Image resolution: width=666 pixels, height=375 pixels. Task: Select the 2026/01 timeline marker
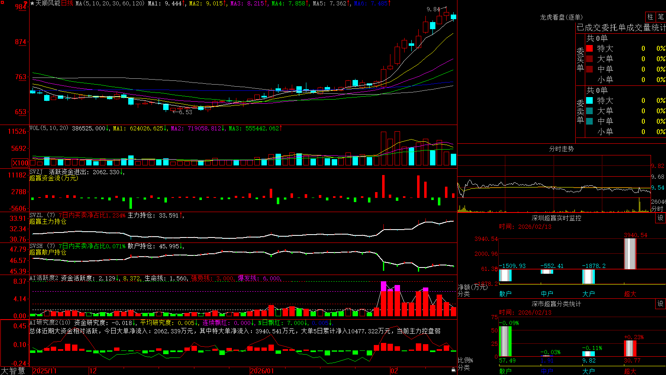tap(262, 371)
